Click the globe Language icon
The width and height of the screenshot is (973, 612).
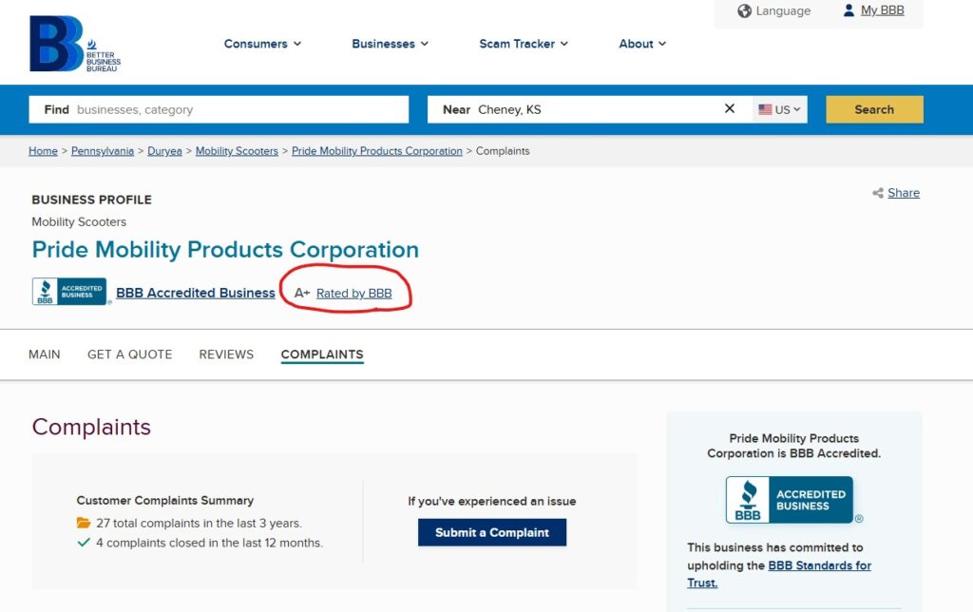click(x=744, y=11)
